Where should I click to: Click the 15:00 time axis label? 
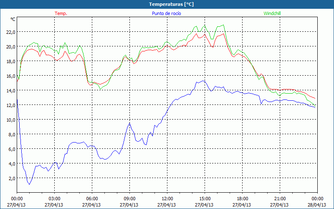205,199
